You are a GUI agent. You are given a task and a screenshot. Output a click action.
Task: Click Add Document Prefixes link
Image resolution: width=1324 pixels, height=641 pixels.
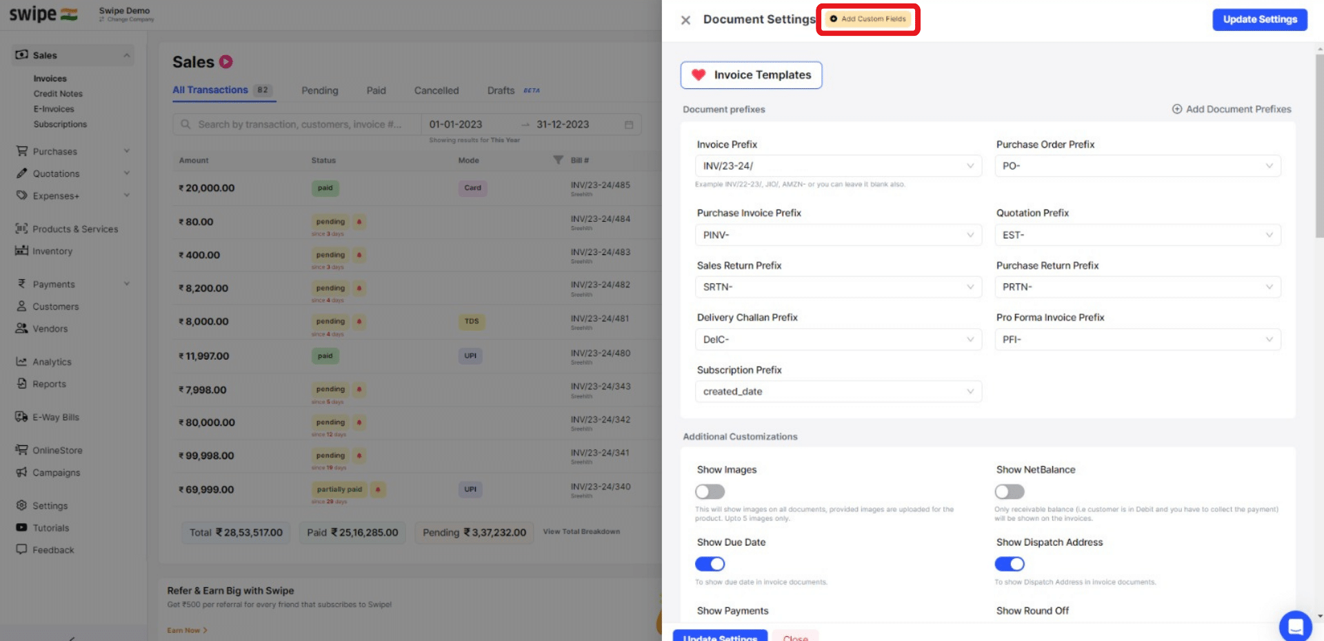(1232, 109)
